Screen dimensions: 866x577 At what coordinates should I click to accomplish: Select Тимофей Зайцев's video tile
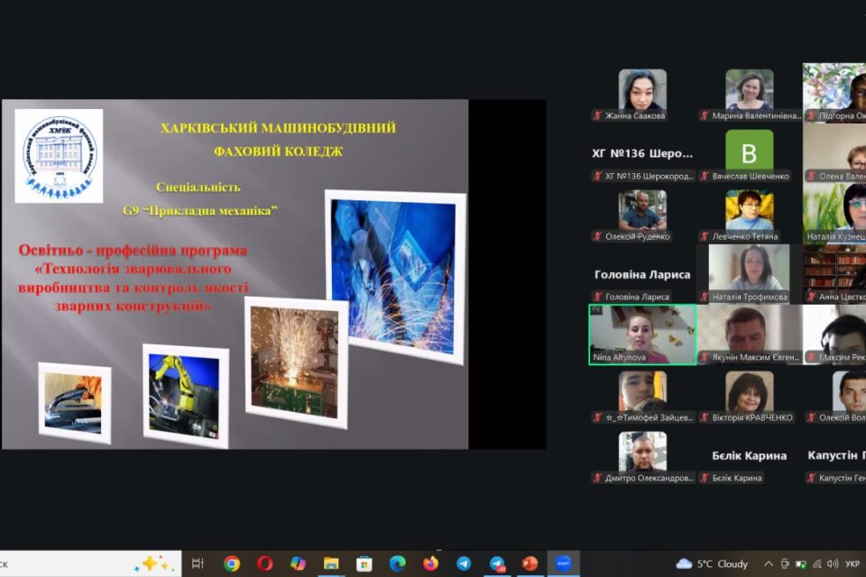click(x=642, y=395)
